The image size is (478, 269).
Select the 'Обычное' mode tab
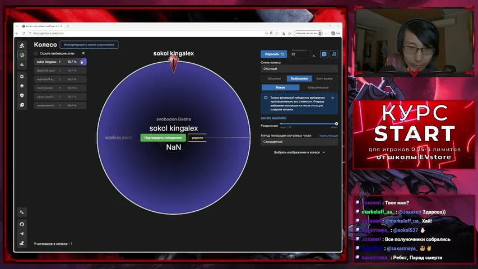point(274,78)
